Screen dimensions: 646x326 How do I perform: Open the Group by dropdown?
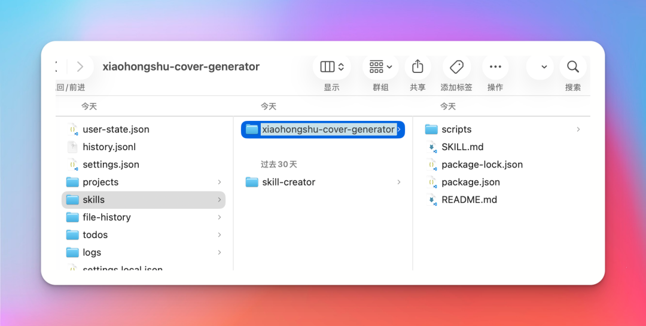(380, 66)
